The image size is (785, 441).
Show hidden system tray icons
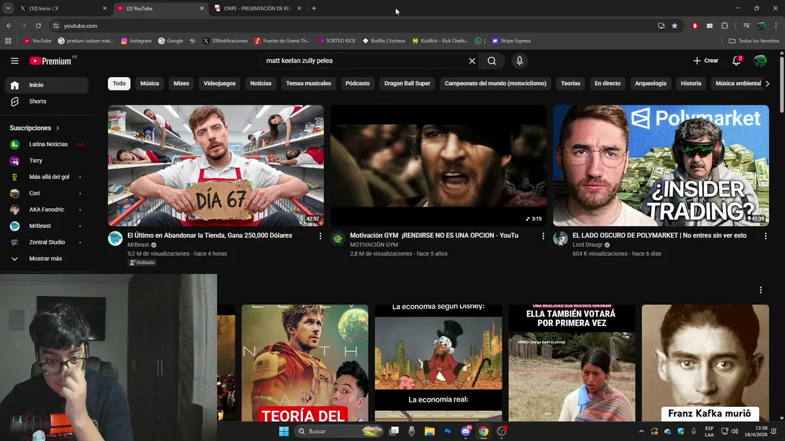(x=641, y=431)
